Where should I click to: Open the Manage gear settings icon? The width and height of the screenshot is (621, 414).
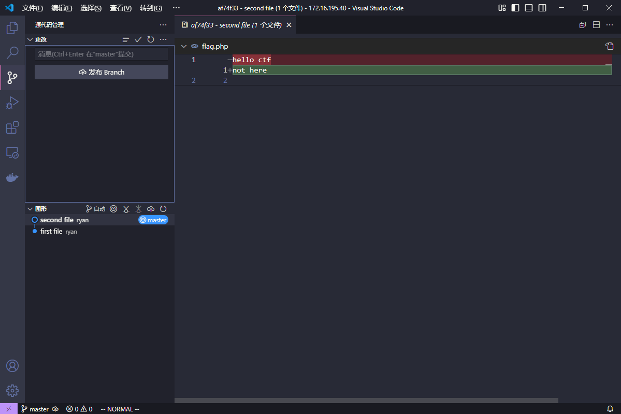(x=12, y=391)
